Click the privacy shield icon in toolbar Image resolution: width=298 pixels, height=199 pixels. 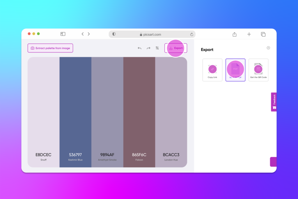click(114, 34)
